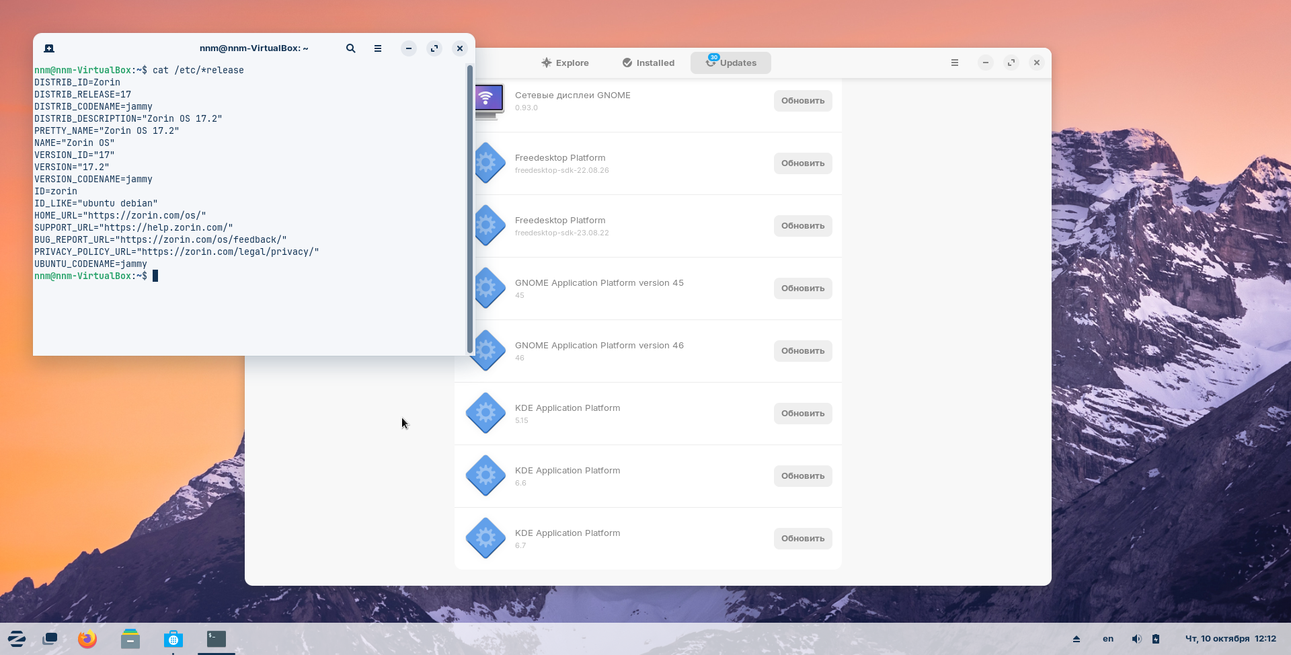Switch to the Terminal taskbar icon
The height and width of the screenshot is (655, 1291).
click(x=217, y=639)
